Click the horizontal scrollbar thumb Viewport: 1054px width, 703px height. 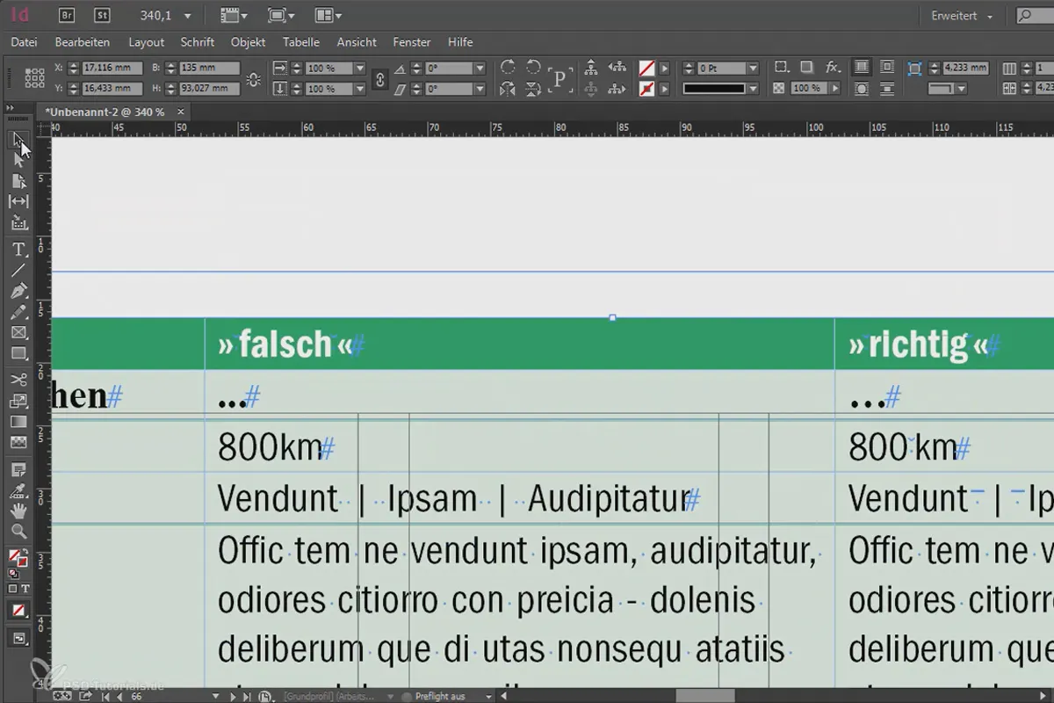point(705,696)
